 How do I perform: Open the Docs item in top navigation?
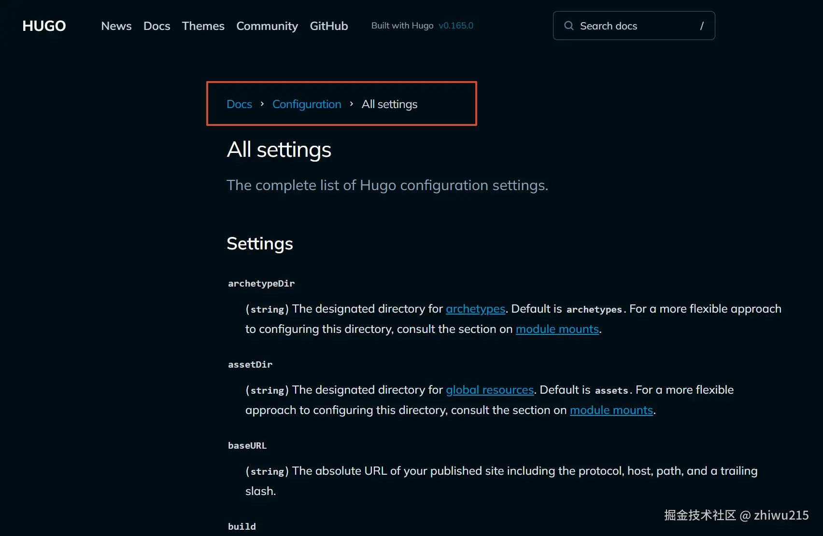point(157,26)
